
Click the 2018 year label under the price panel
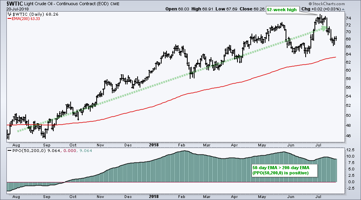[154, 145]
